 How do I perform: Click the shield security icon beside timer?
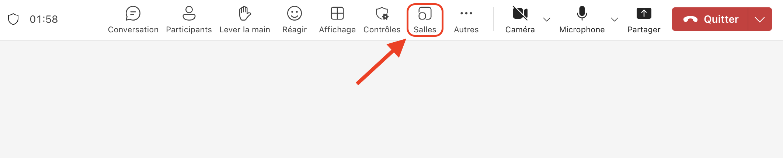pos(13,19)
